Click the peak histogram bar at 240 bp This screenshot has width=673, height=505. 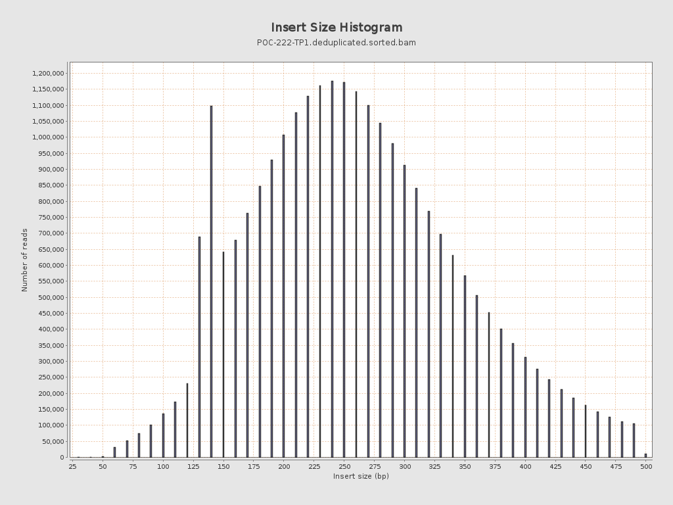(332, 269)
